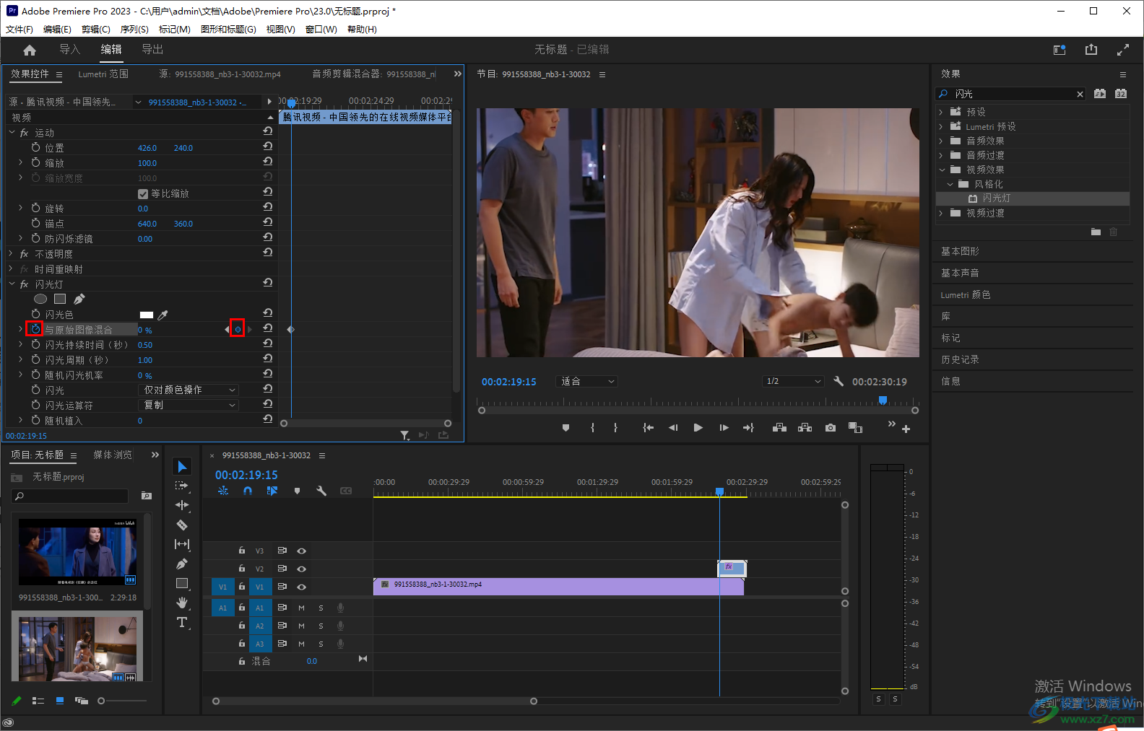Toggle animation stopwatch for 缩放
Screen dimensions: 1144x731
click(35, 162)
